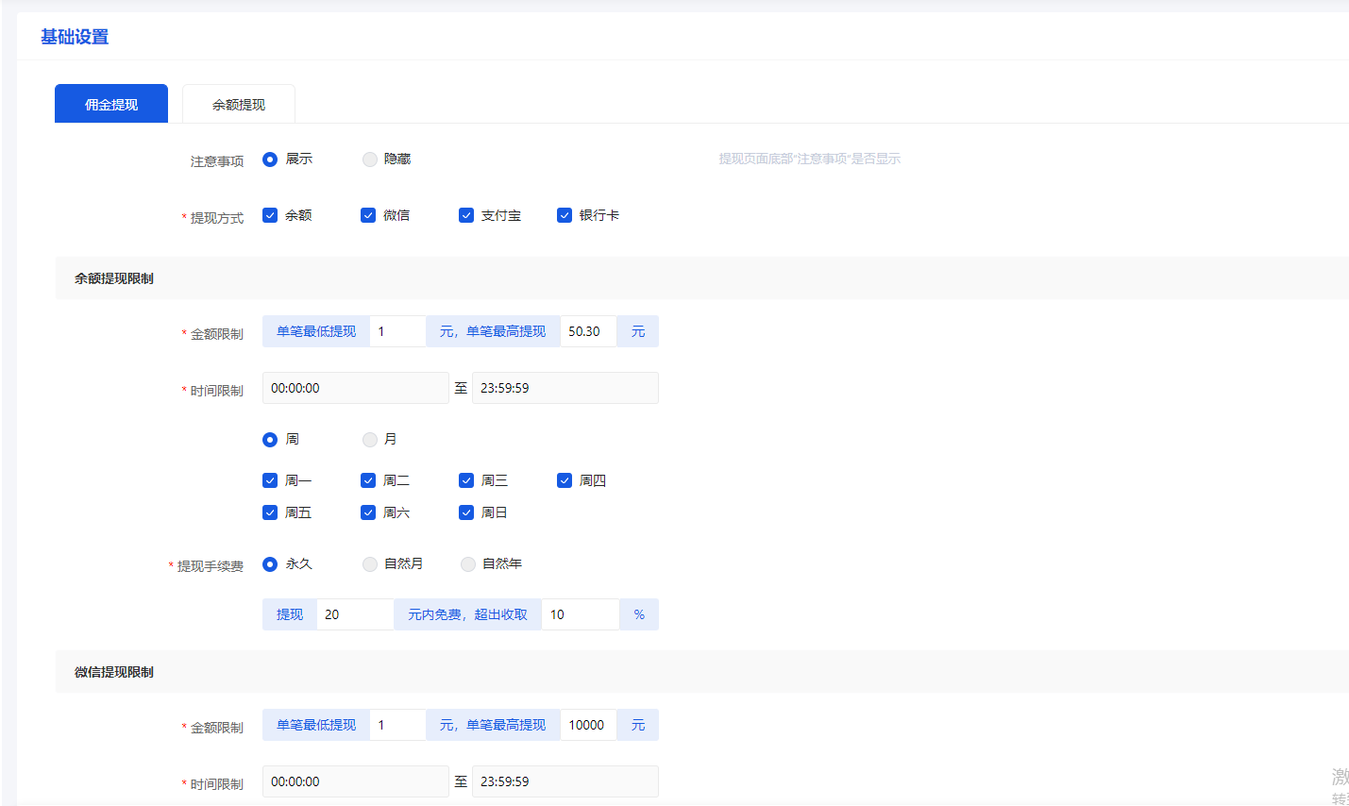
Task: Select 自然月 fee period option
Action: (x=370, y=564)
